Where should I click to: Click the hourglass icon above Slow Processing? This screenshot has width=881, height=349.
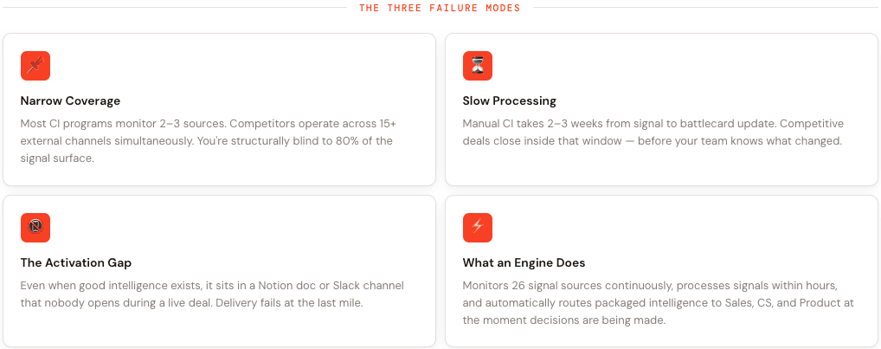(x=478, y=66)
